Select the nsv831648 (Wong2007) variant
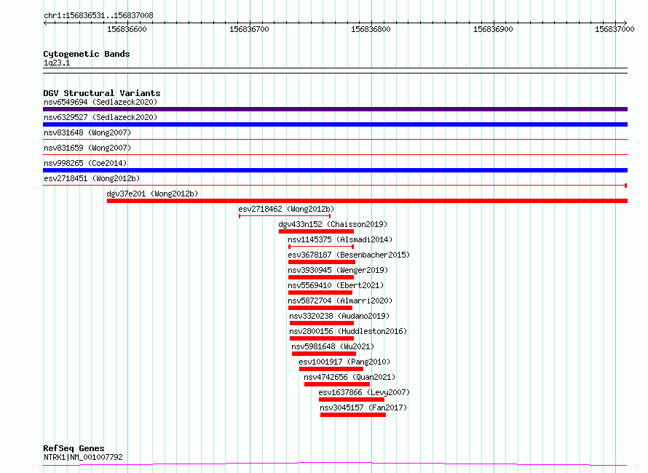Image resolution: width=648 pixels, height=473 pixels. coord(87,132)
